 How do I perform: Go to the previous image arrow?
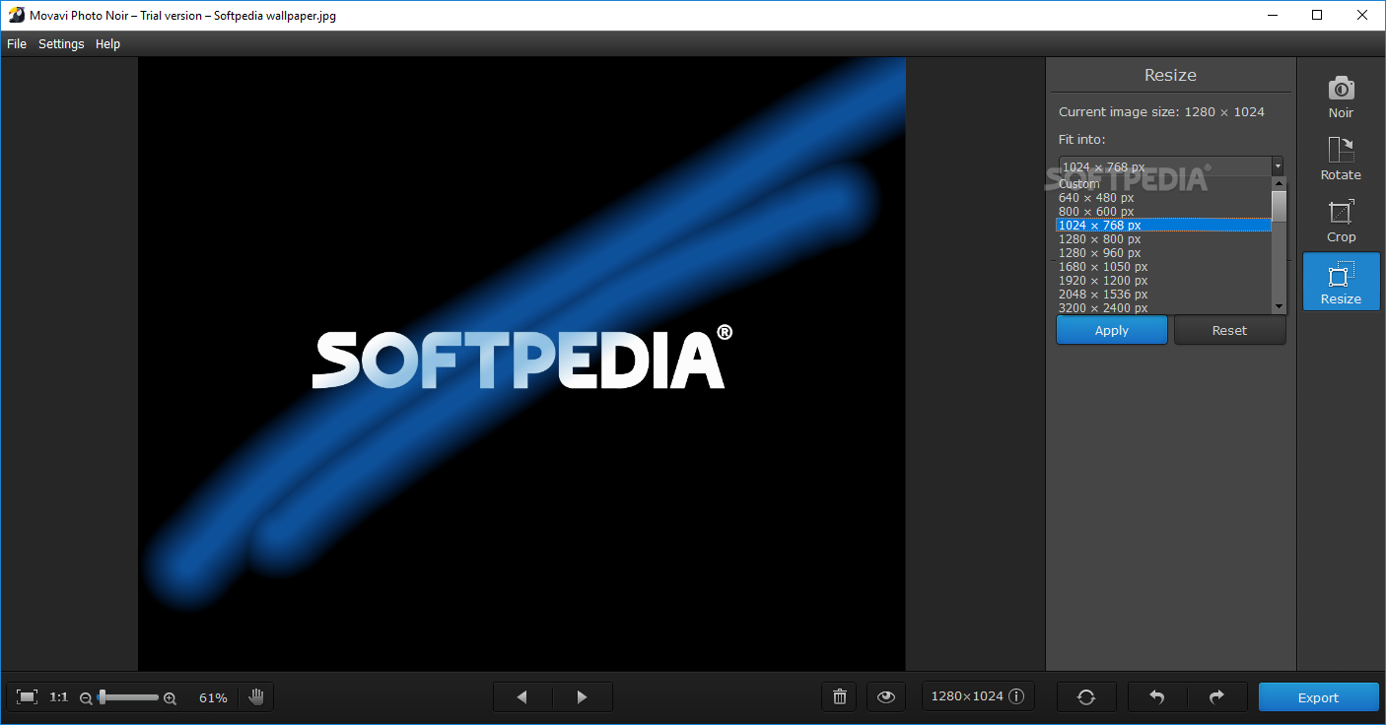[x=522, y=697]
